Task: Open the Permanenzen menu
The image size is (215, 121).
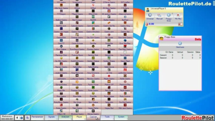Action: [37, 117]
